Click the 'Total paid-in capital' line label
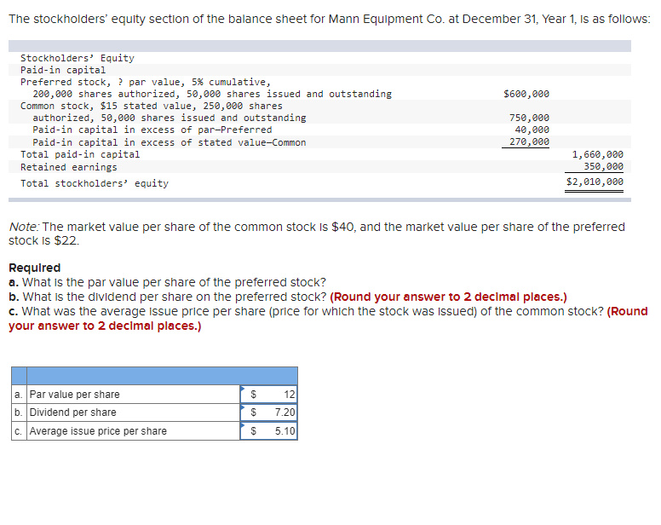661x525 pixels. [x=80, y=155]
